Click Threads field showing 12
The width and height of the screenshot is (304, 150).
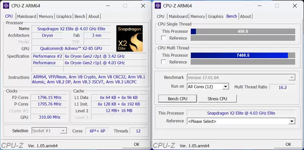point(138,131)
